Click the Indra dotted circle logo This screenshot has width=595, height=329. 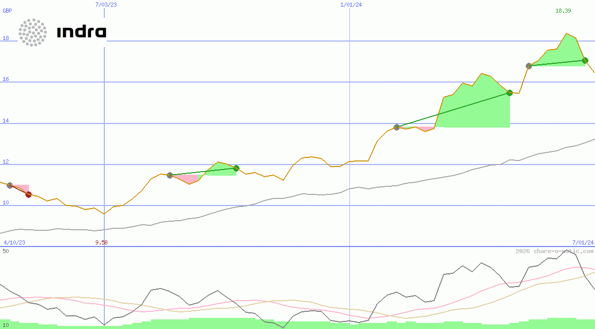(x=32, y=32)
